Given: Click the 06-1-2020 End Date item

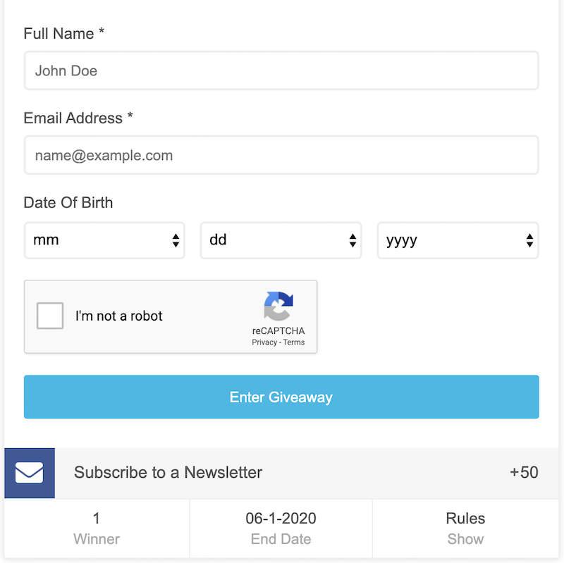Looking at the screenshot, I should 281,529.
